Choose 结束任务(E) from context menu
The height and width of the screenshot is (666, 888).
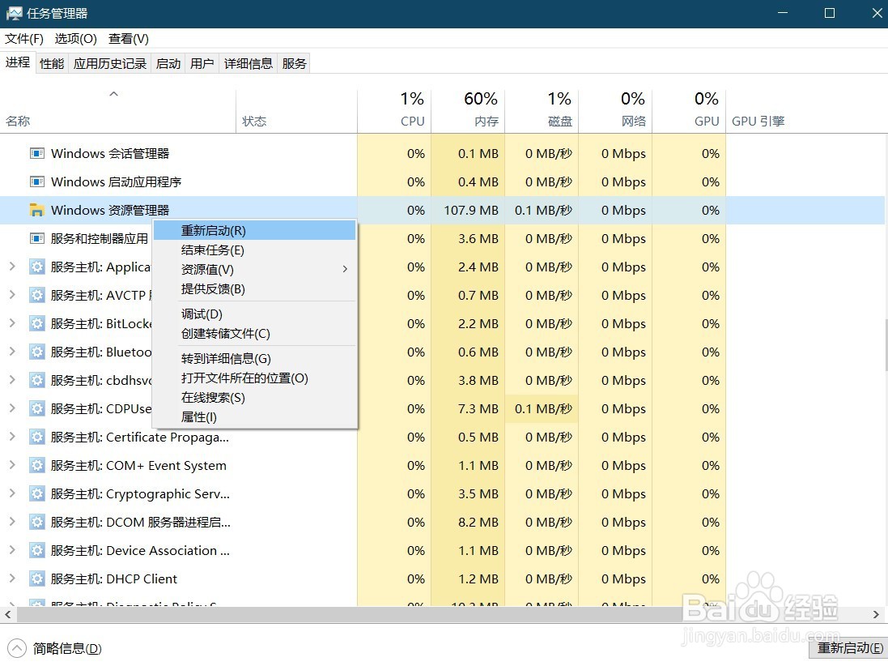click(254, 250)
